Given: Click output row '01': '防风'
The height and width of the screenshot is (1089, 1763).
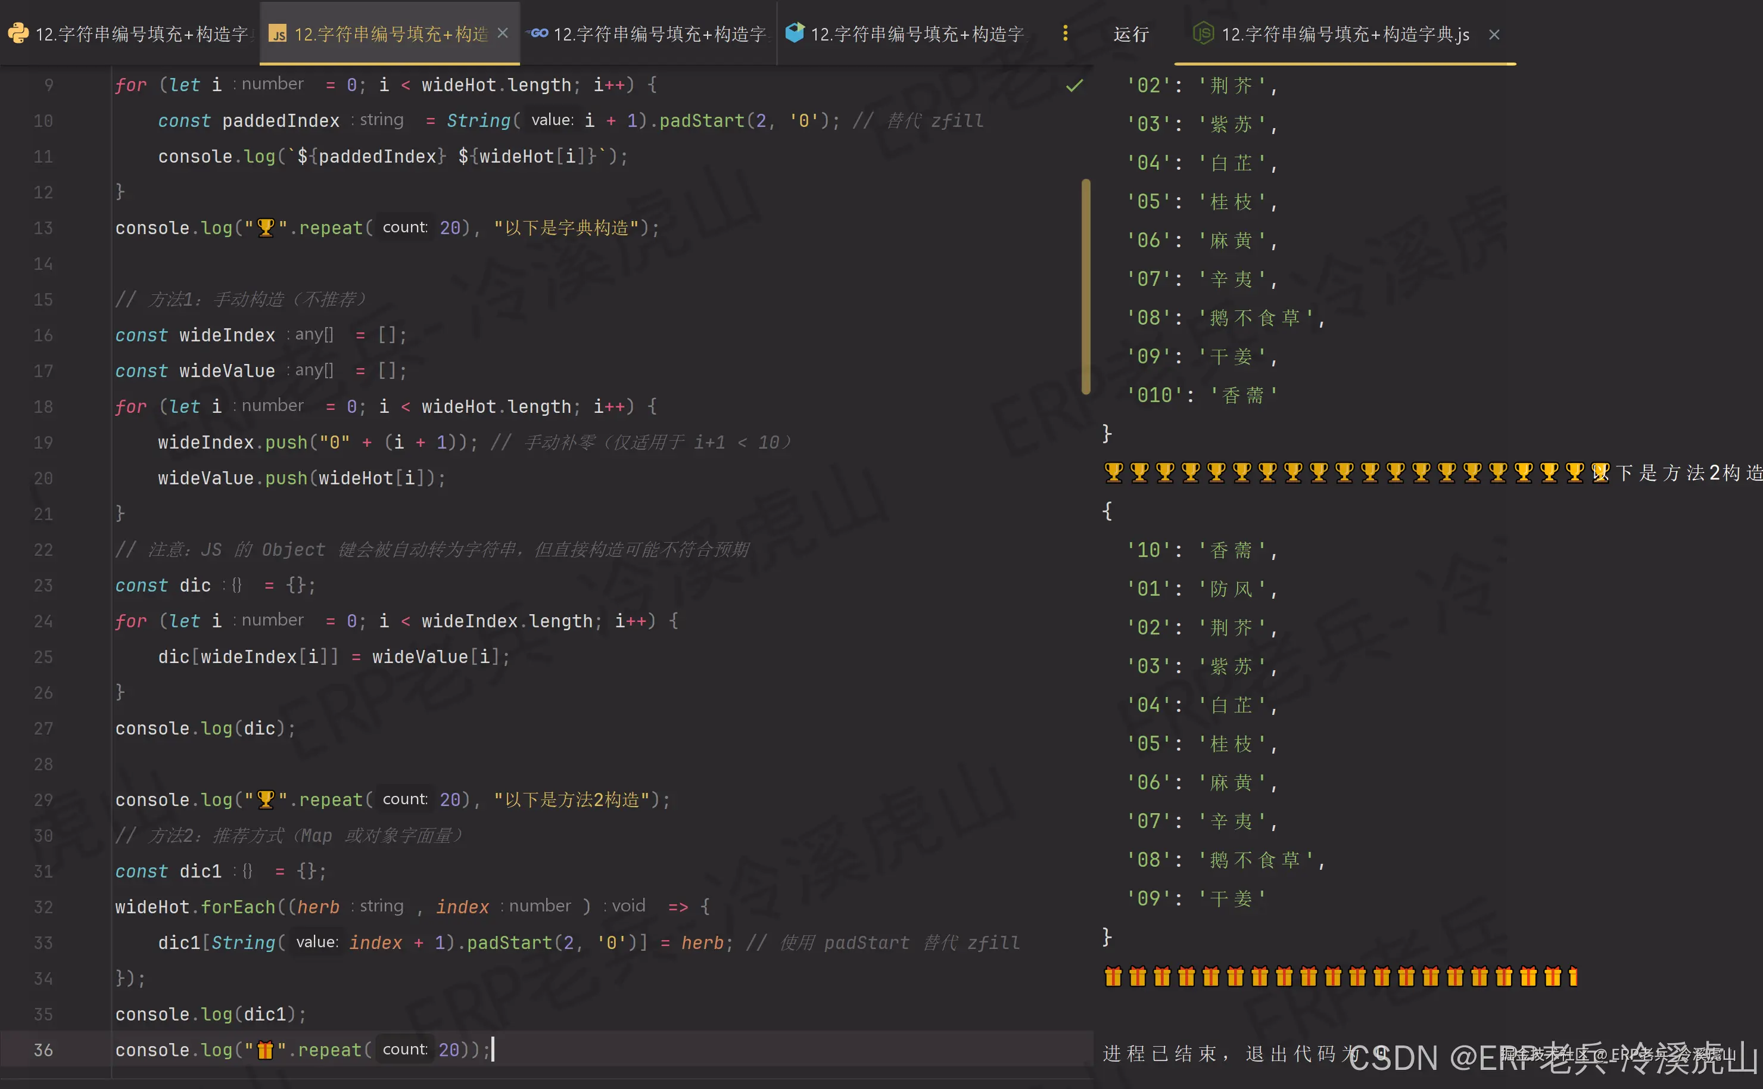Looking at the screenshot, I should coord(1202,589).
